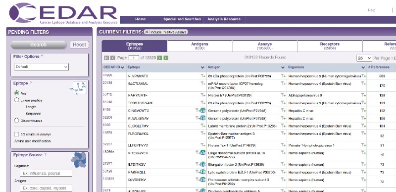Image resolution: width=396 pixels, height=192 pixels.
Task: Select the Discontinuous radio button
Action: (17, 121)
